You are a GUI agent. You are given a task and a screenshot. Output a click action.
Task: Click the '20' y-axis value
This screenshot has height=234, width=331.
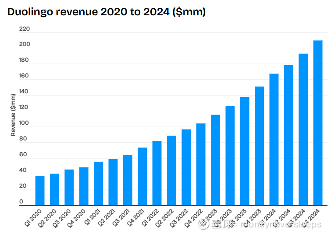coord(23,186)
